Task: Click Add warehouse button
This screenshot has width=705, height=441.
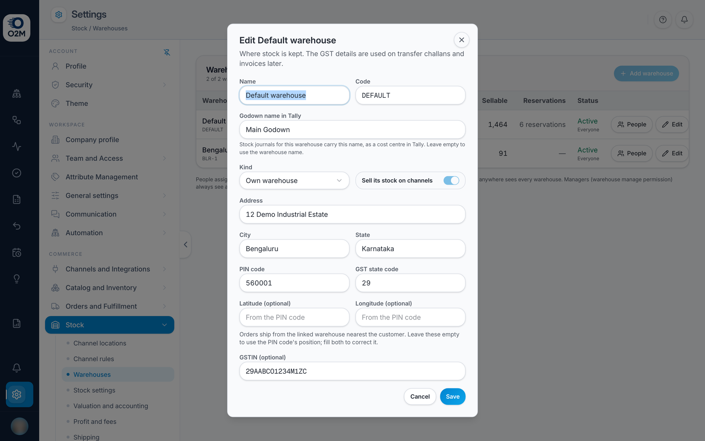Action: point(646,73)
